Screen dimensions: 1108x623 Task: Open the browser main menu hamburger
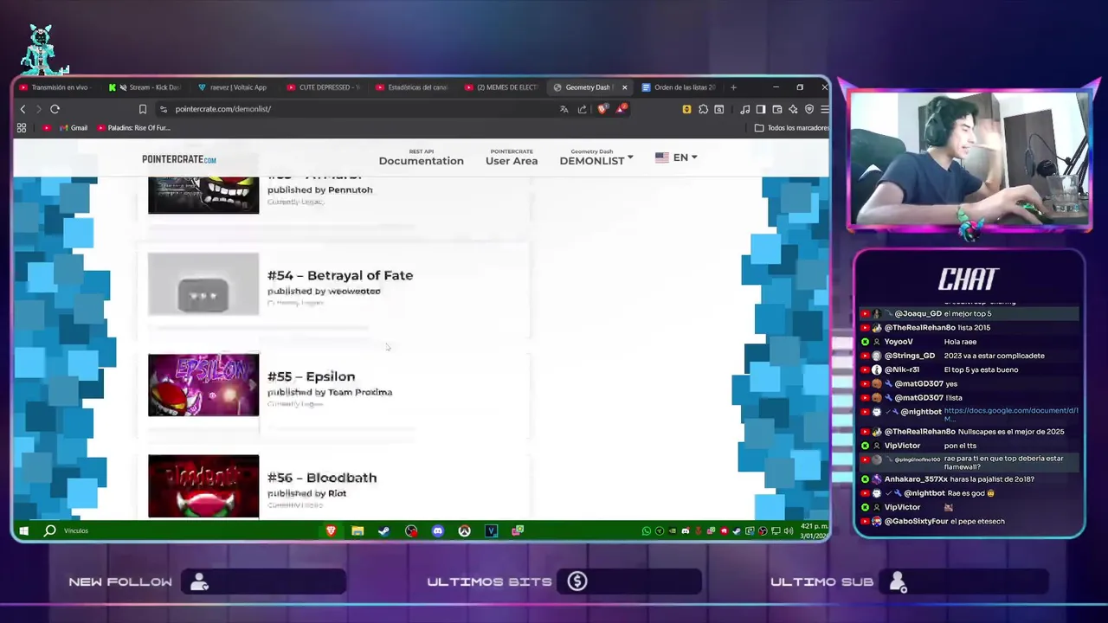pos(824,109)
